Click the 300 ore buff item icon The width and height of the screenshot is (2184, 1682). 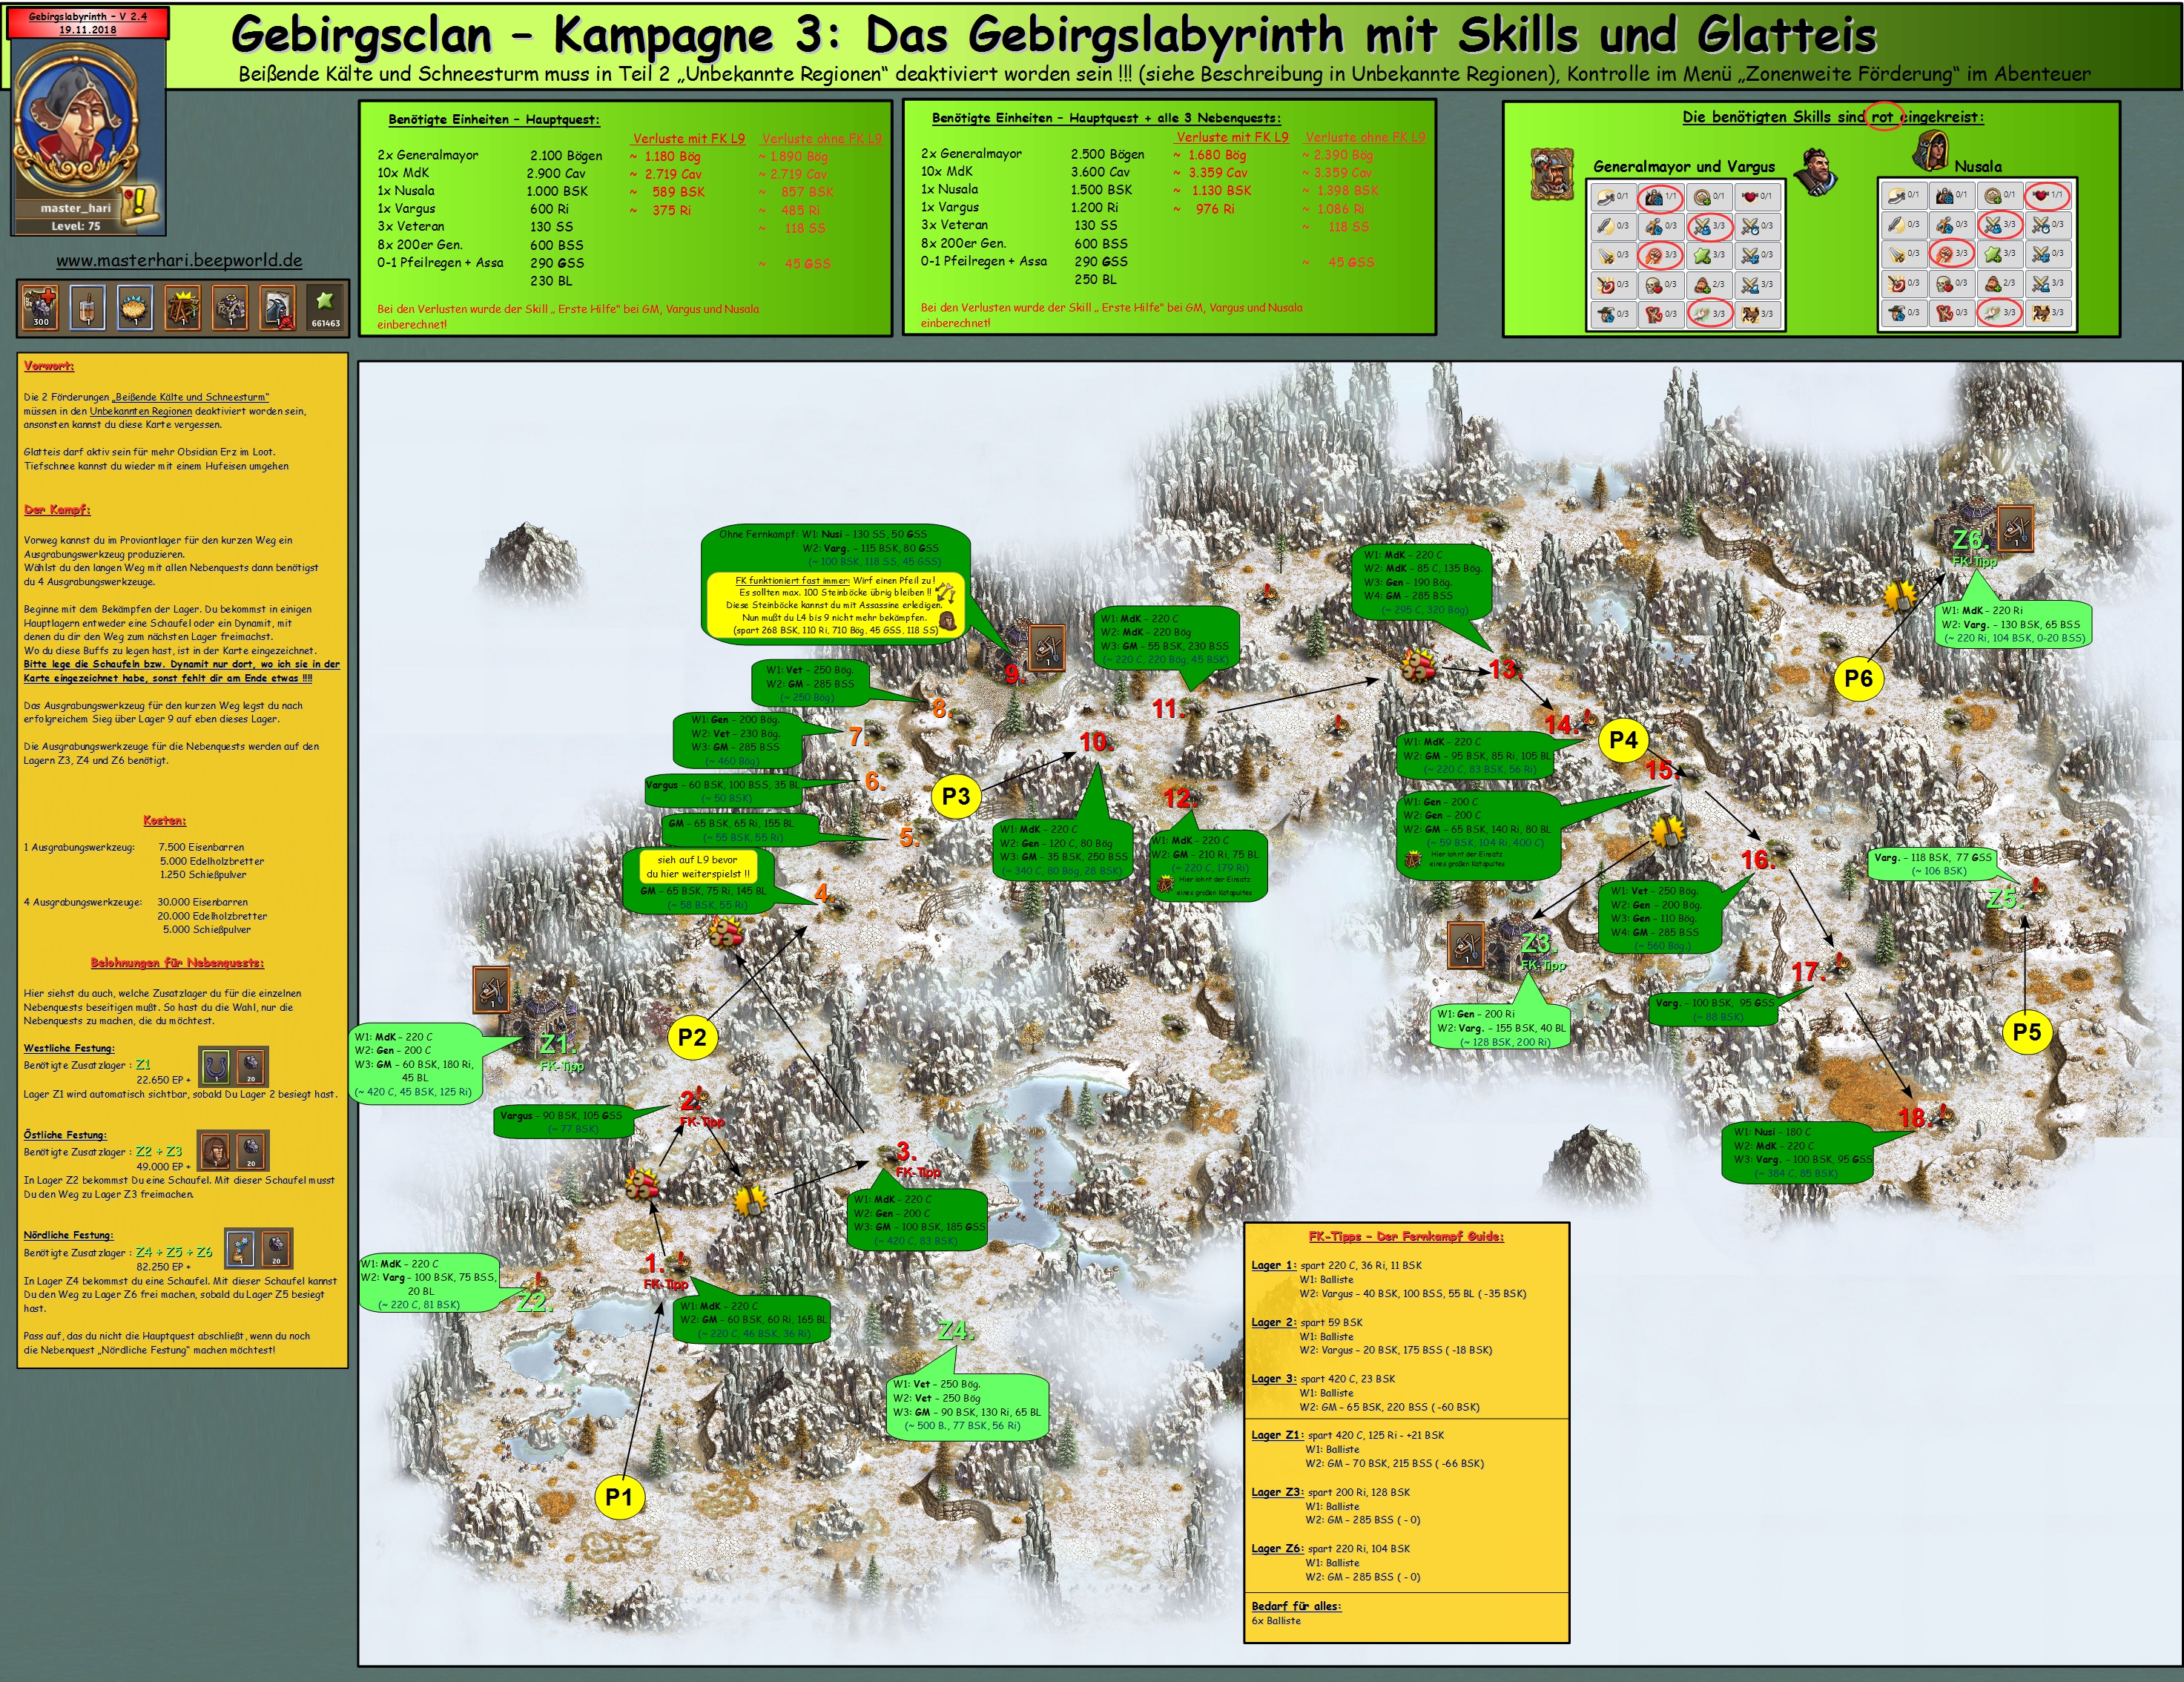click(x=40, y=307)
